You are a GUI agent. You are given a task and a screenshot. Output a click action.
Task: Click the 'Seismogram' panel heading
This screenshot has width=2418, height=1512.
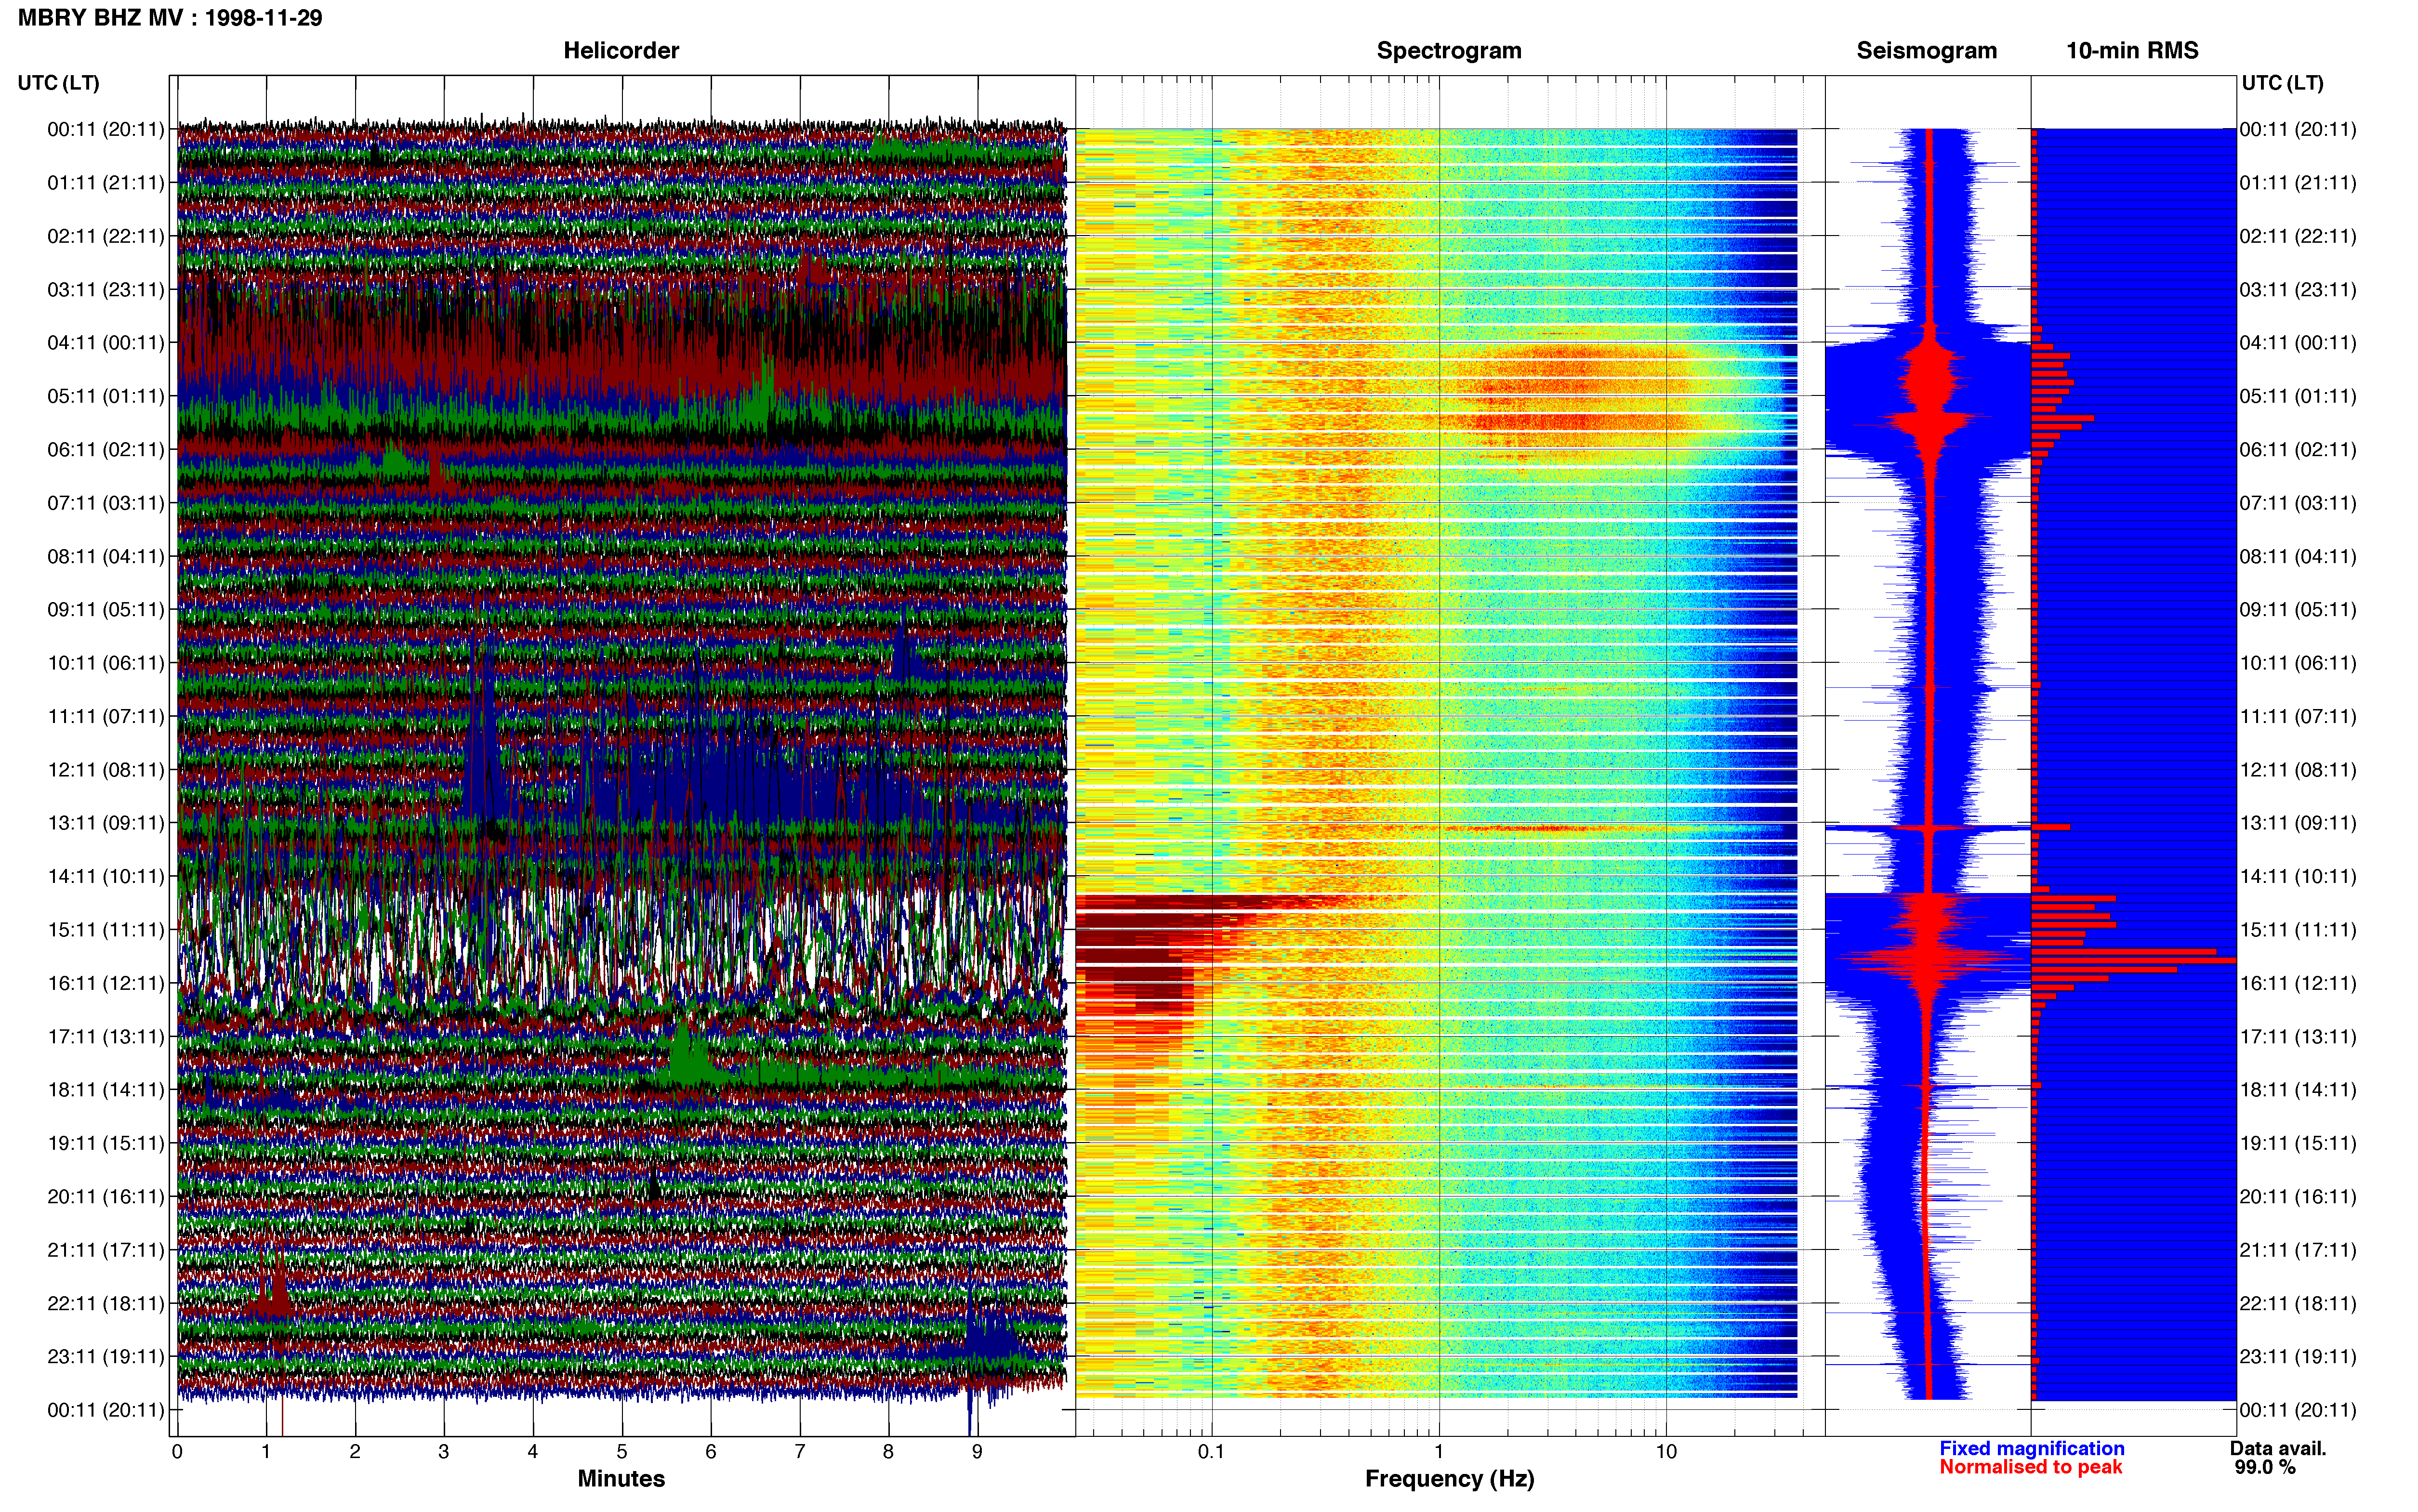(1926, 51)
